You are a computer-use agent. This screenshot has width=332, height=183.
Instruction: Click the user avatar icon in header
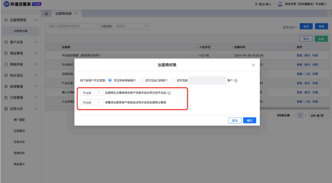click(x=280, y=4)
